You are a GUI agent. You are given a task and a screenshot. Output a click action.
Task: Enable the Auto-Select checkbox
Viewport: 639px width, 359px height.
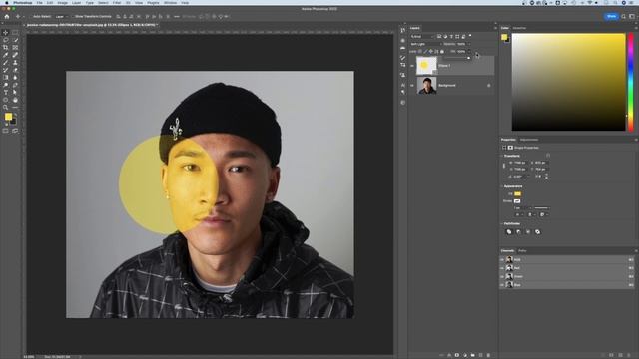(31, 17)
